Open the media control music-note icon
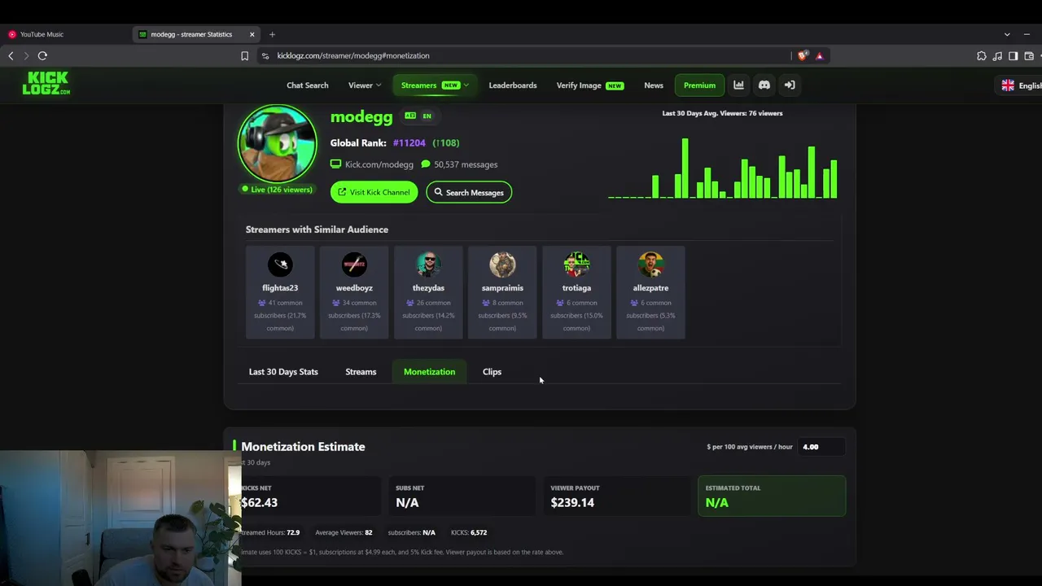The width and height of the screenshot is (1042, 586). click(x=997, y=55)
